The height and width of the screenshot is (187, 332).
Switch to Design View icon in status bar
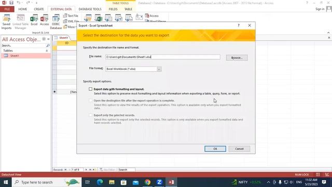[x=327, y=175]
